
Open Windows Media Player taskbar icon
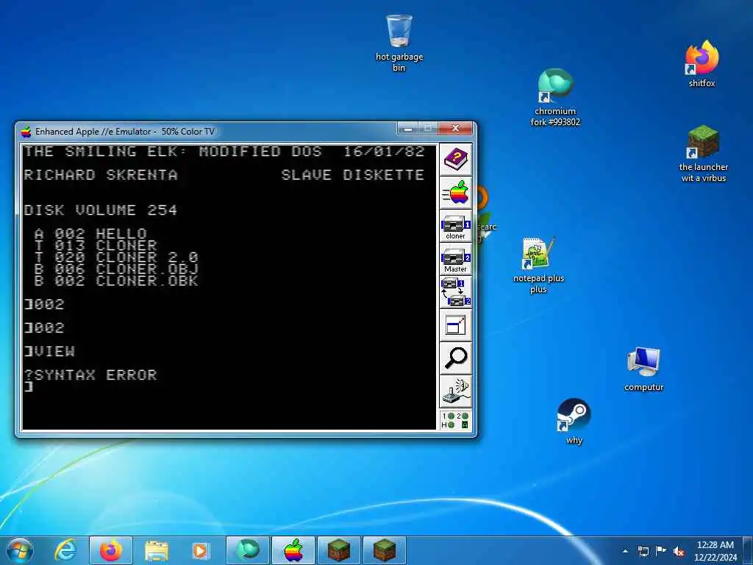[200, 550]
